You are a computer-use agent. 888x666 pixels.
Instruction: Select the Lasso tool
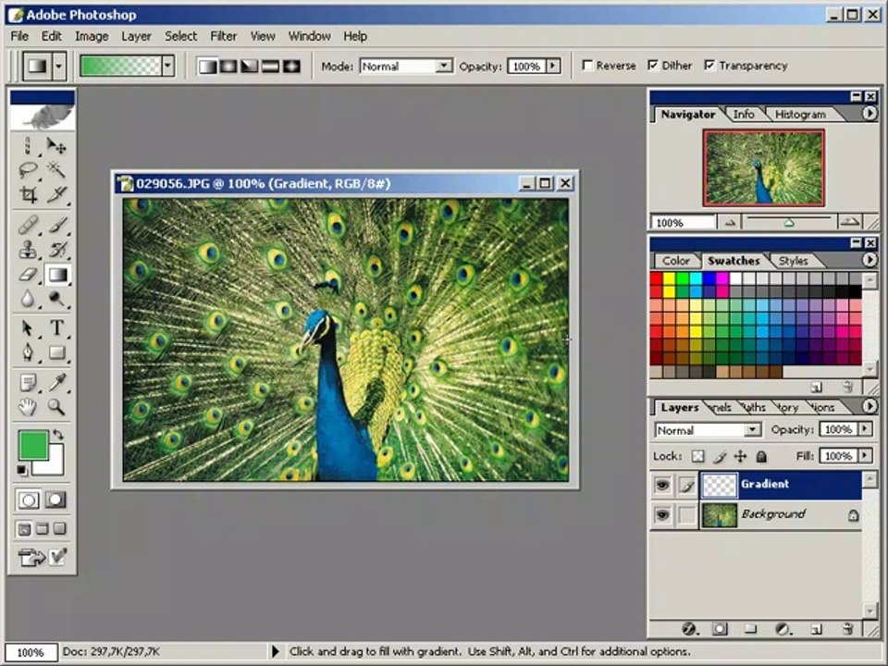(x=27, y=170)
